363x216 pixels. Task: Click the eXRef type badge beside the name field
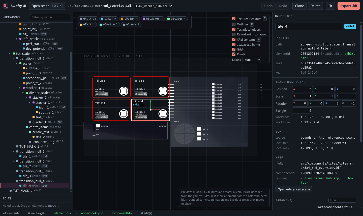350,26
